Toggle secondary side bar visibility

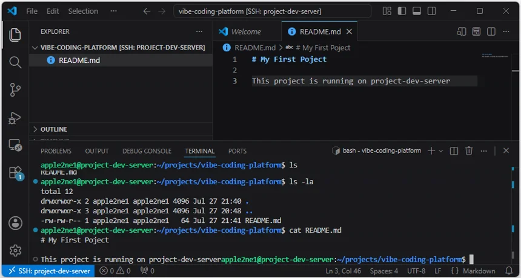431,11
